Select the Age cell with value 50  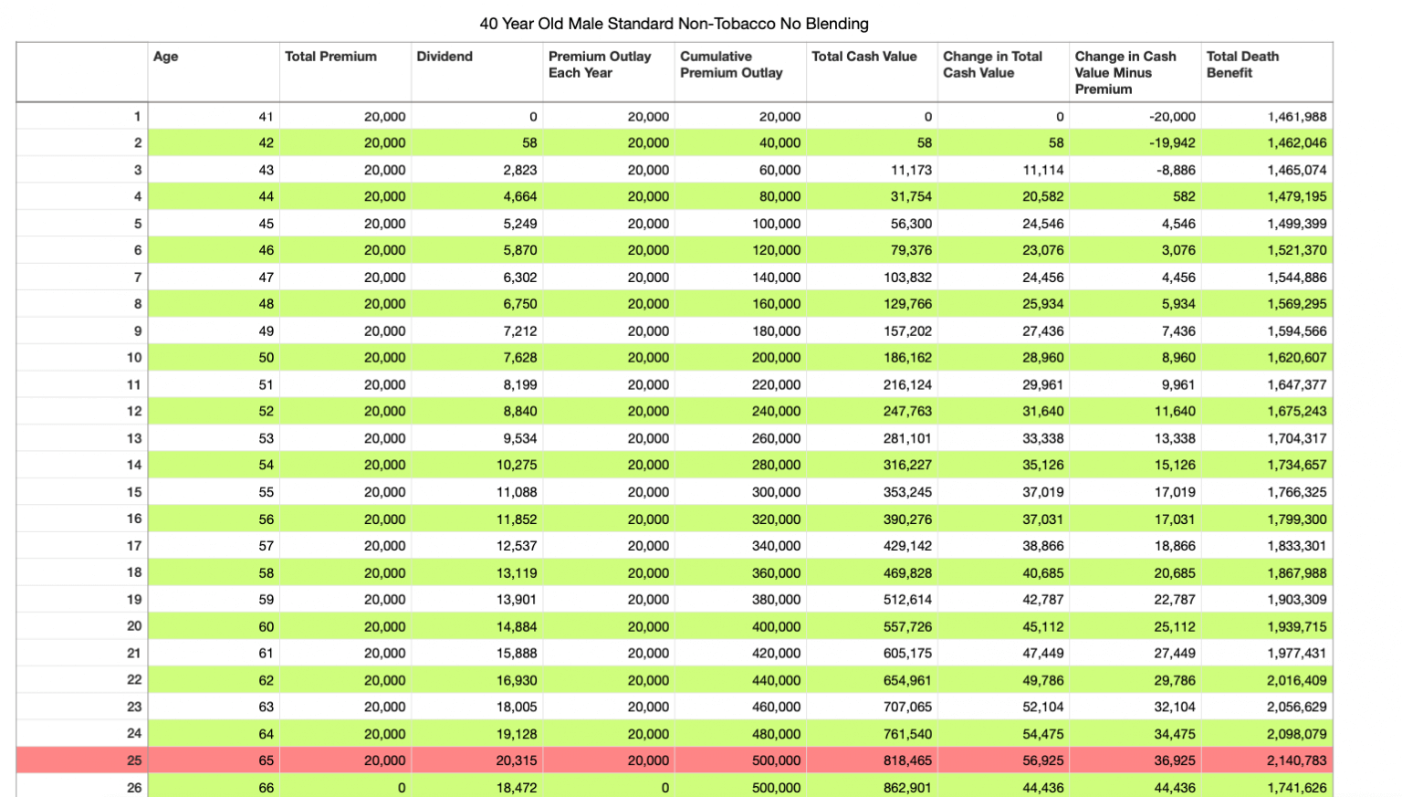click(266, 358)
